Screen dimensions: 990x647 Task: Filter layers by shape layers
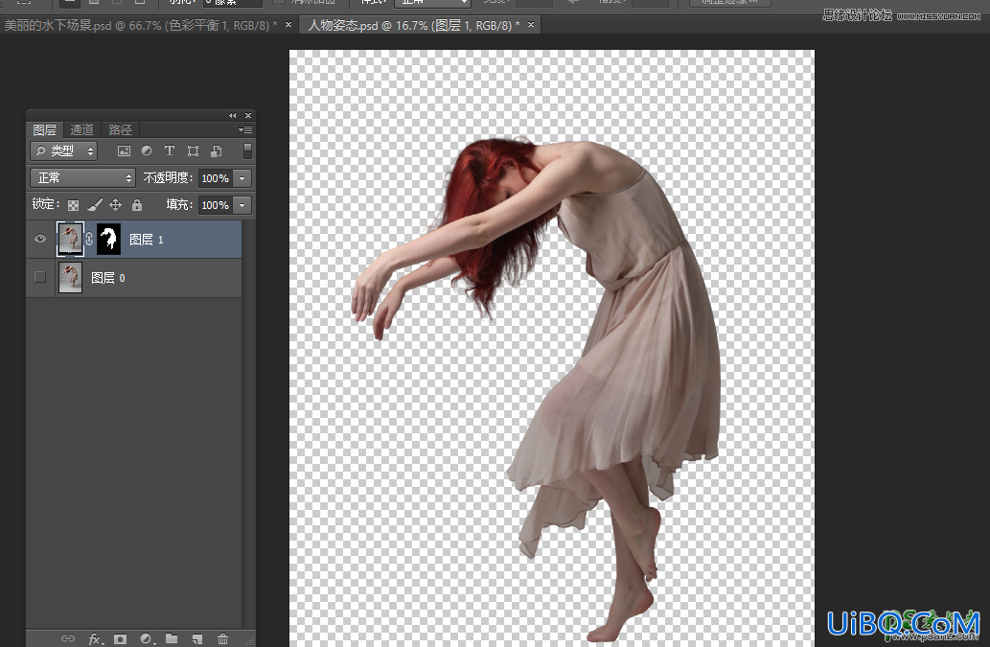pyautogui.click(x=193, y=150)
